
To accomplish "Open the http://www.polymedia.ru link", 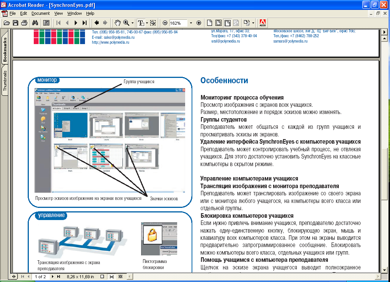I will coord(110,42).
